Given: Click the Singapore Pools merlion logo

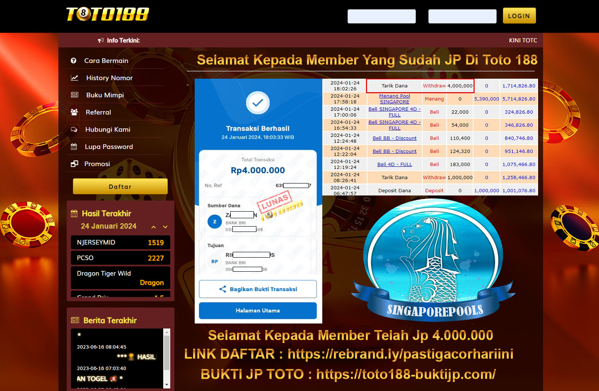Looking at the screenshot, I should tap(434, 260).
